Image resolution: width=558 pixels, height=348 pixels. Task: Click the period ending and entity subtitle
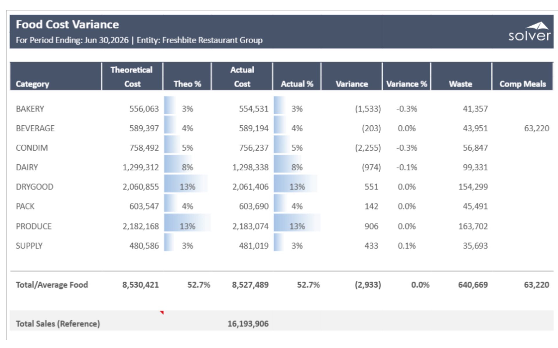[x=139, y=40]
